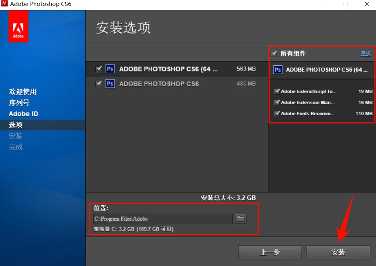
Task: Open the folder browse icon for location
Action: [241, 219]
